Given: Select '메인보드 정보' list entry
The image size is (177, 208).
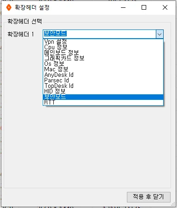Looking at the screenshot, I should [x=103, y=52].
